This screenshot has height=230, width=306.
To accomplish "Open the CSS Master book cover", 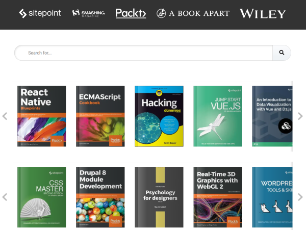I will click(x=42, y=197).
